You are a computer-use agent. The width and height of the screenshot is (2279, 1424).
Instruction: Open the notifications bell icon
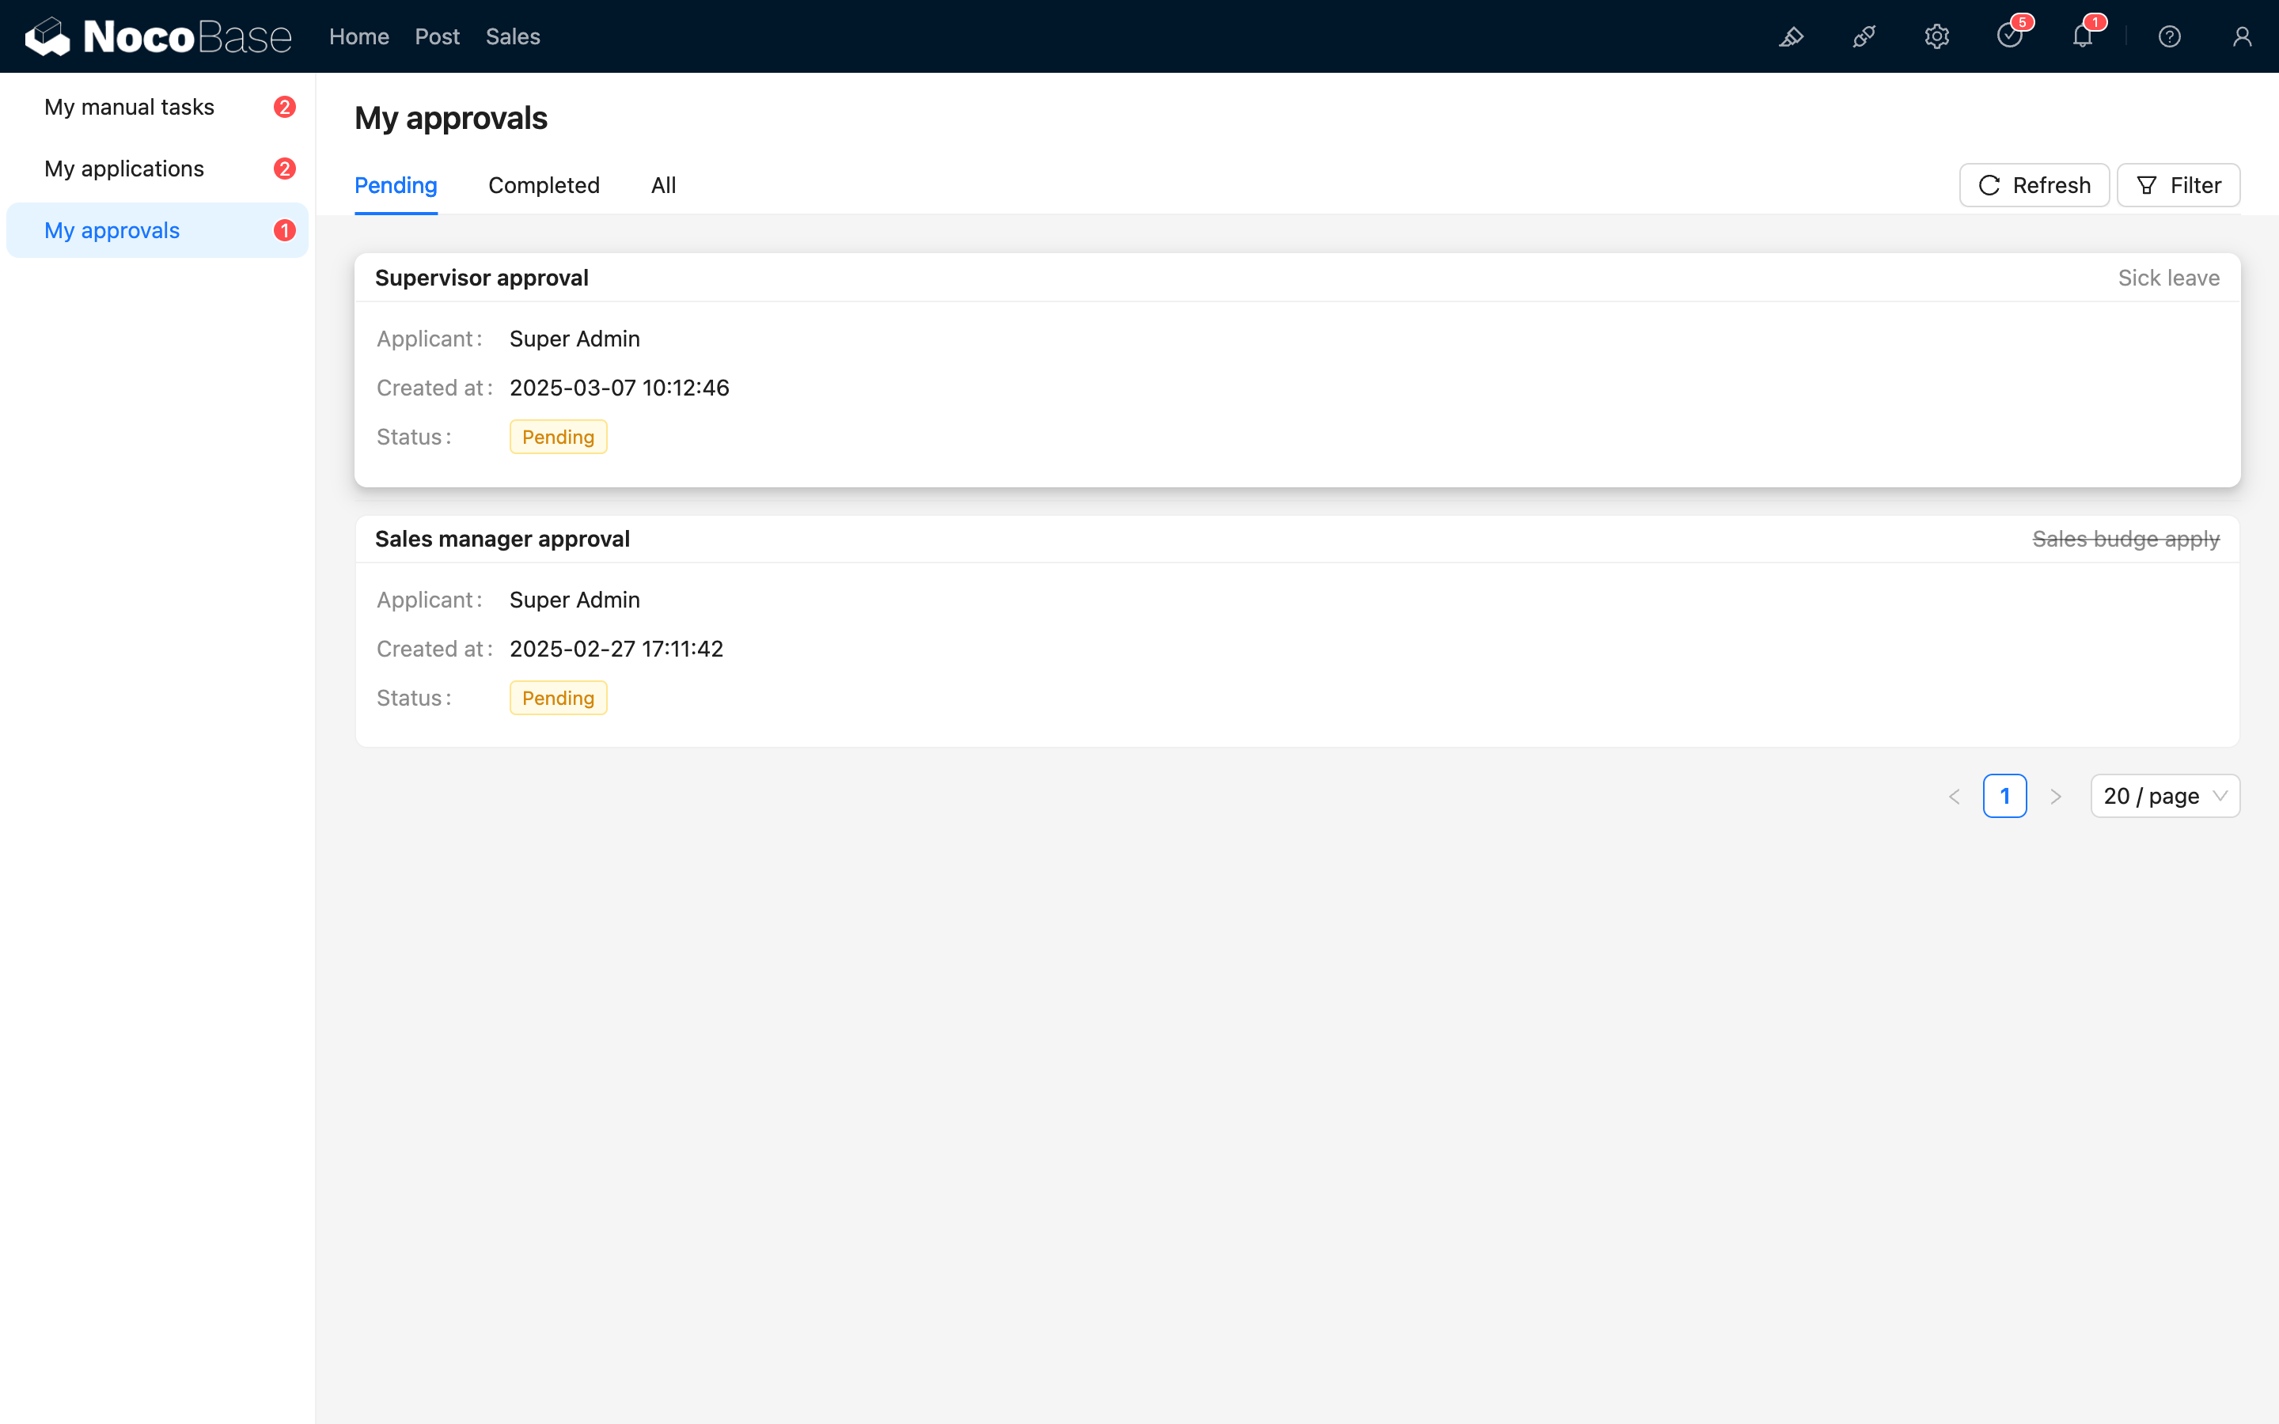point(2082,36)
